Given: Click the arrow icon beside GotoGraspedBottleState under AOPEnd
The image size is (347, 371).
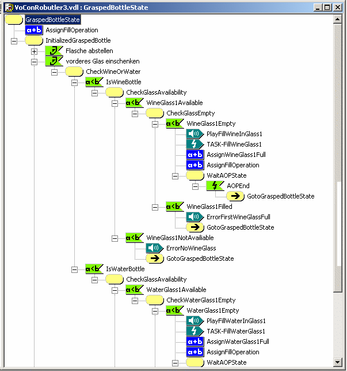Looking at the screenshot, I should pyautogui.click(x=235, y=196).
